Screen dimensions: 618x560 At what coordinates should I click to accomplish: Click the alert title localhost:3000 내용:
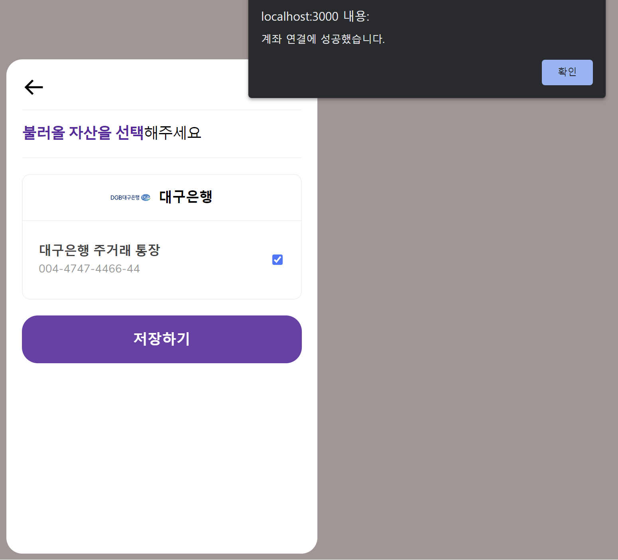(x=315, y=16)
